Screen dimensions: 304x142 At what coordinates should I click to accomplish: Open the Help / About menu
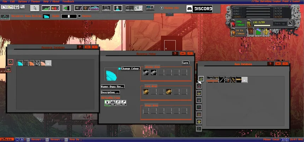pos(51,1)
